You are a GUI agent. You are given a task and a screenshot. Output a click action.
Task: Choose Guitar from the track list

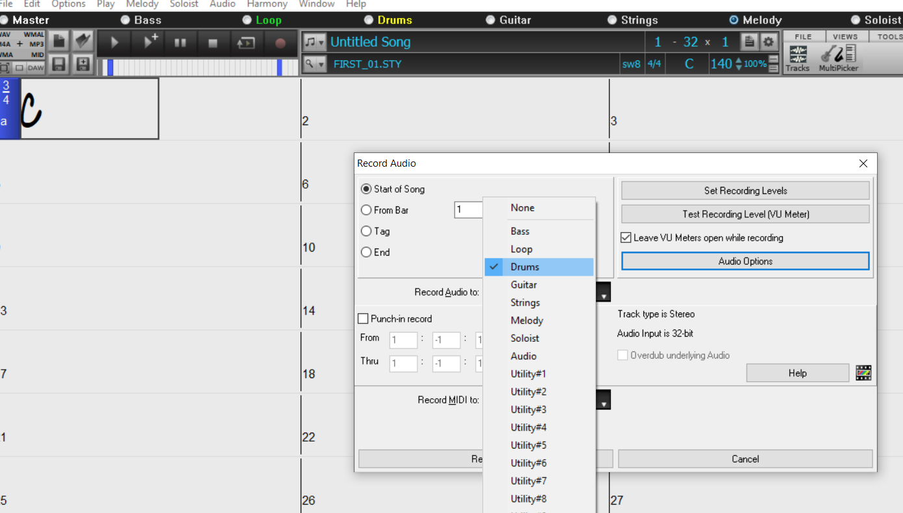coord(539,285)
